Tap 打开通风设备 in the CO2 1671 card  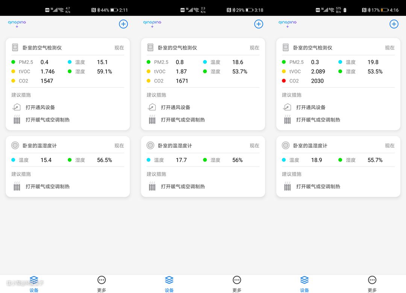(x=176, y=107)
